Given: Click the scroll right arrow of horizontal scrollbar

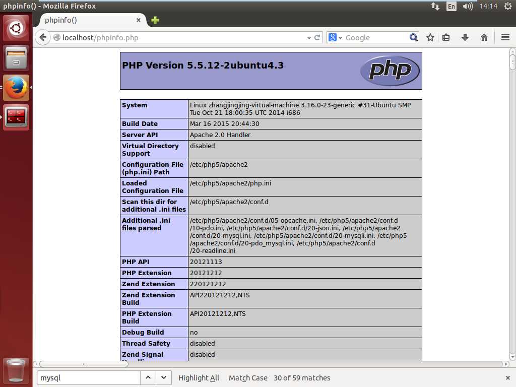Looking at the screenshot, I should [506, 364].
